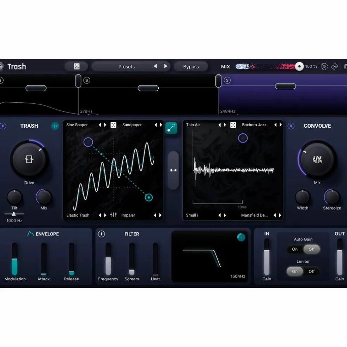Toggle the teal link nodes button

[x=171, y=128]
